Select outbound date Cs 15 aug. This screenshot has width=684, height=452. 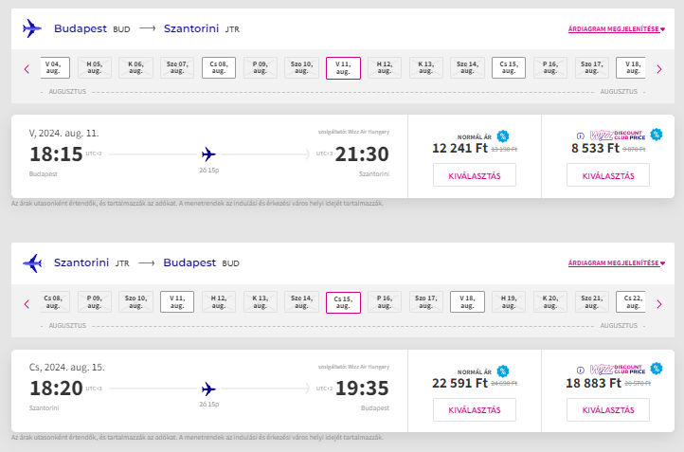509,67
